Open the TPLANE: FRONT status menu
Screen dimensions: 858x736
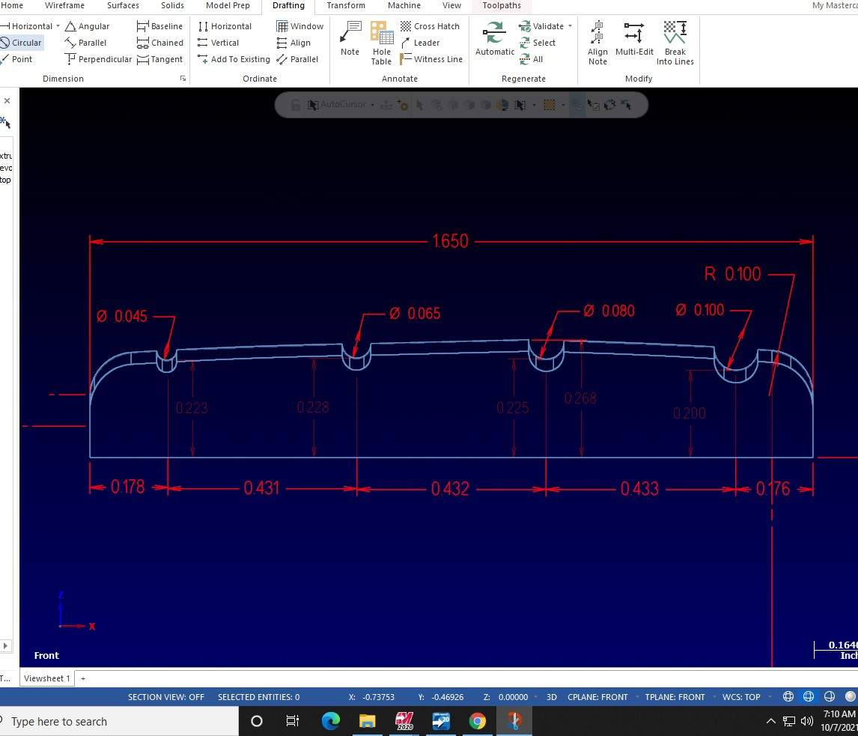tap(675, 697)
